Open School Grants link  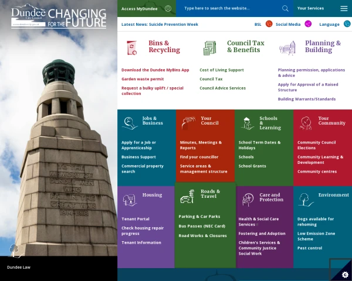[252, 166]
